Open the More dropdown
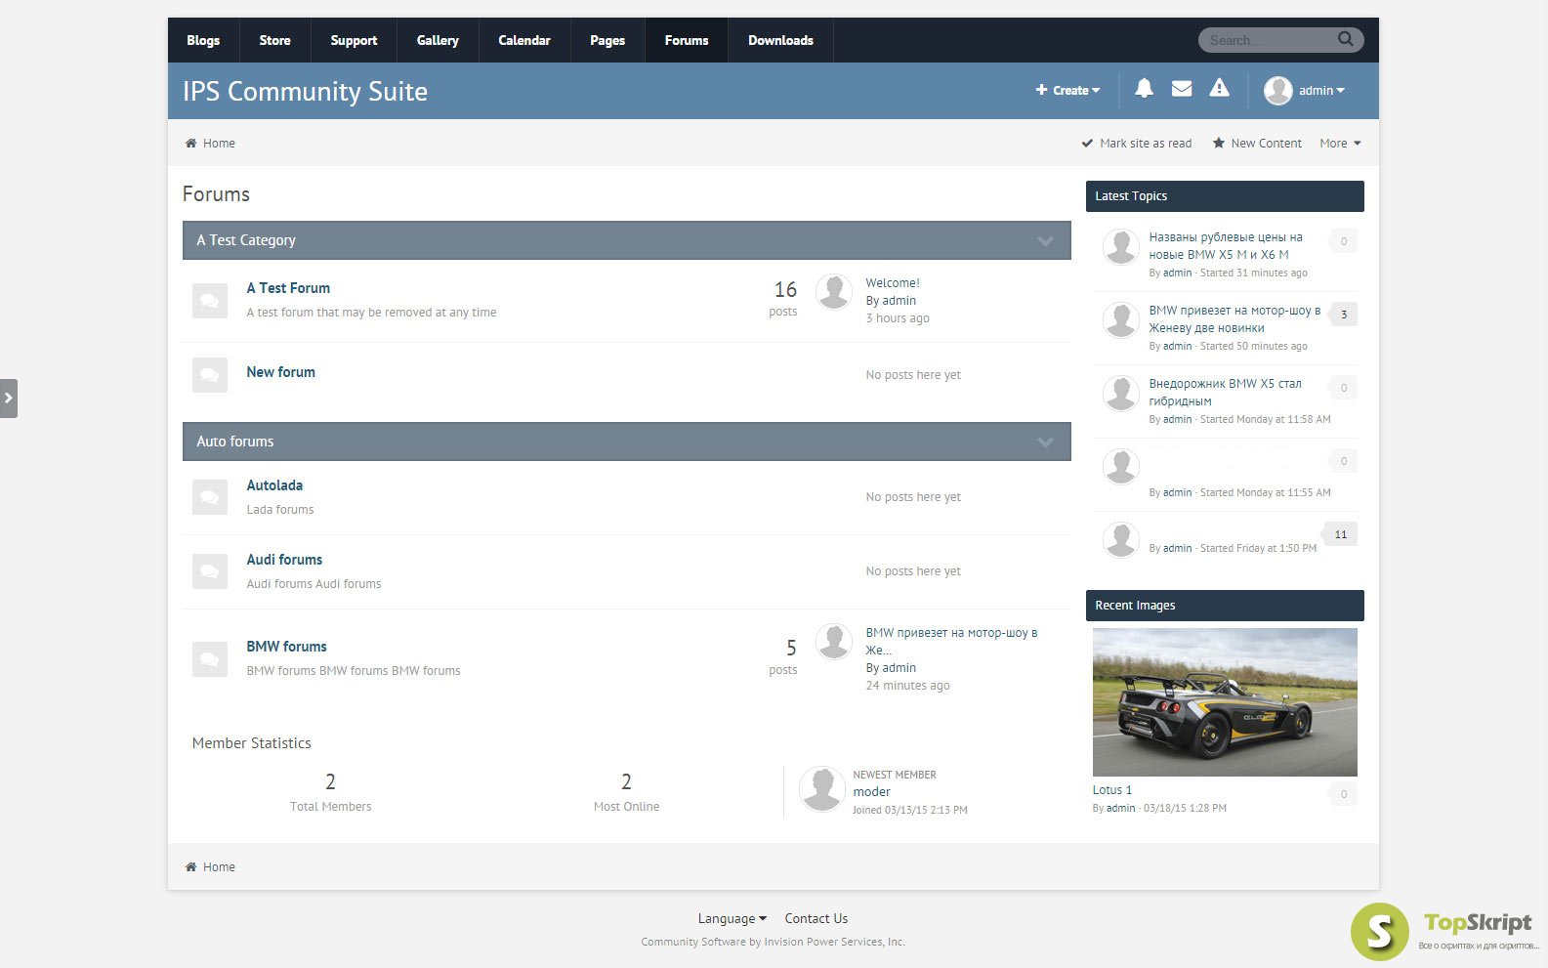Viewport: 1548px width, 968px height. coord(1340,143)
